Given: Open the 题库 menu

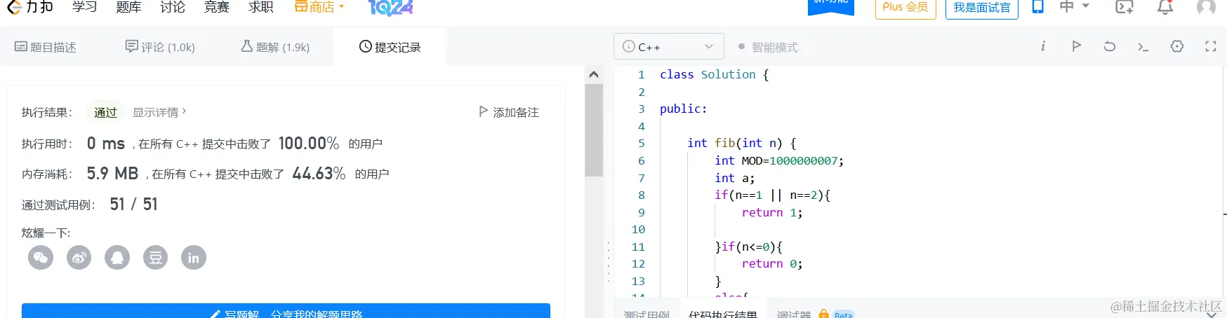Looking at the screenshot, I should [x=128, y=7].
